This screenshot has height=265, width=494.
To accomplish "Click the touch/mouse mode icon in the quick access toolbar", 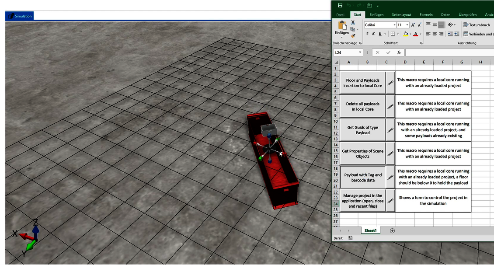I will click(369, 5).
